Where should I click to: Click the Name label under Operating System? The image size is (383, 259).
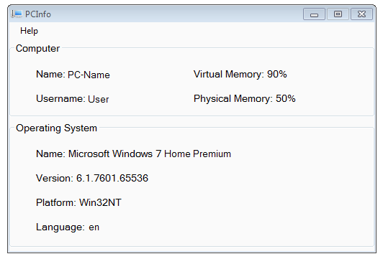[x=50, y=154]
